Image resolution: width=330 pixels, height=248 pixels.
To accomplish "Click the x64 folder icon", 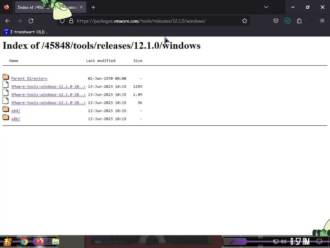I will coord(6,109).
